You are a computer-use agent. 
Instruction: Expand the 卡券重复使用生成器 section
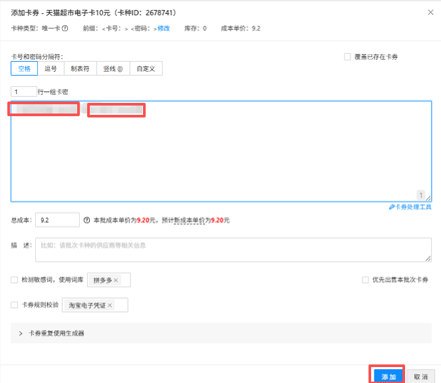point(21,333)
